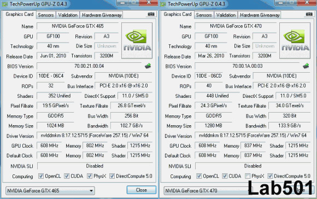The width and height of the screenshot is (317, 199).
Task: Click NVIDIA SLI Disabled field in left window
Action: point(95,166)
